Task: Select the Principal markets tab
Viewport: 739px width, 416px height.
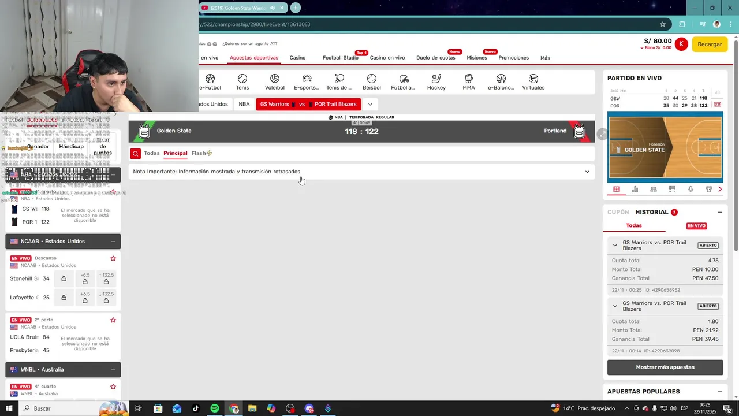Action: [176, 153]
